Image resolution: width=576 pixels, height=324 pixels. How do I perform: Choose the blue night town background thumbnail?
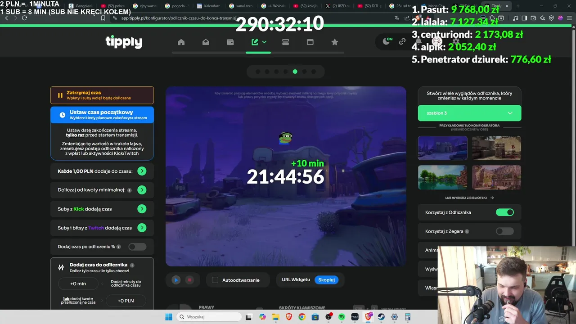coord(442,148)
